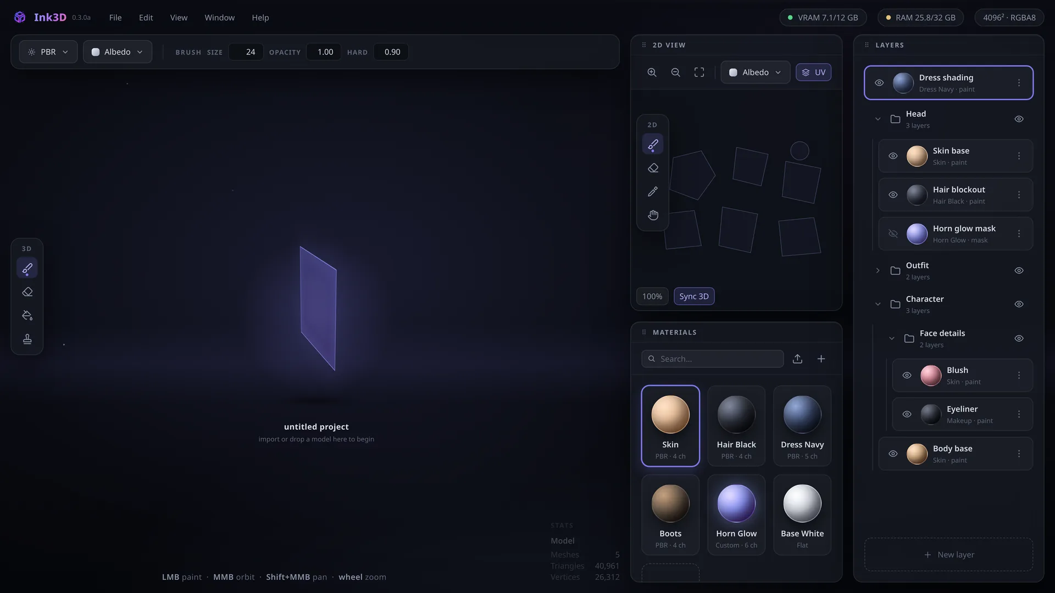Show the hidden Horn glow mask layer
The image size is (1055, 593).
click(x=893, y=234)
